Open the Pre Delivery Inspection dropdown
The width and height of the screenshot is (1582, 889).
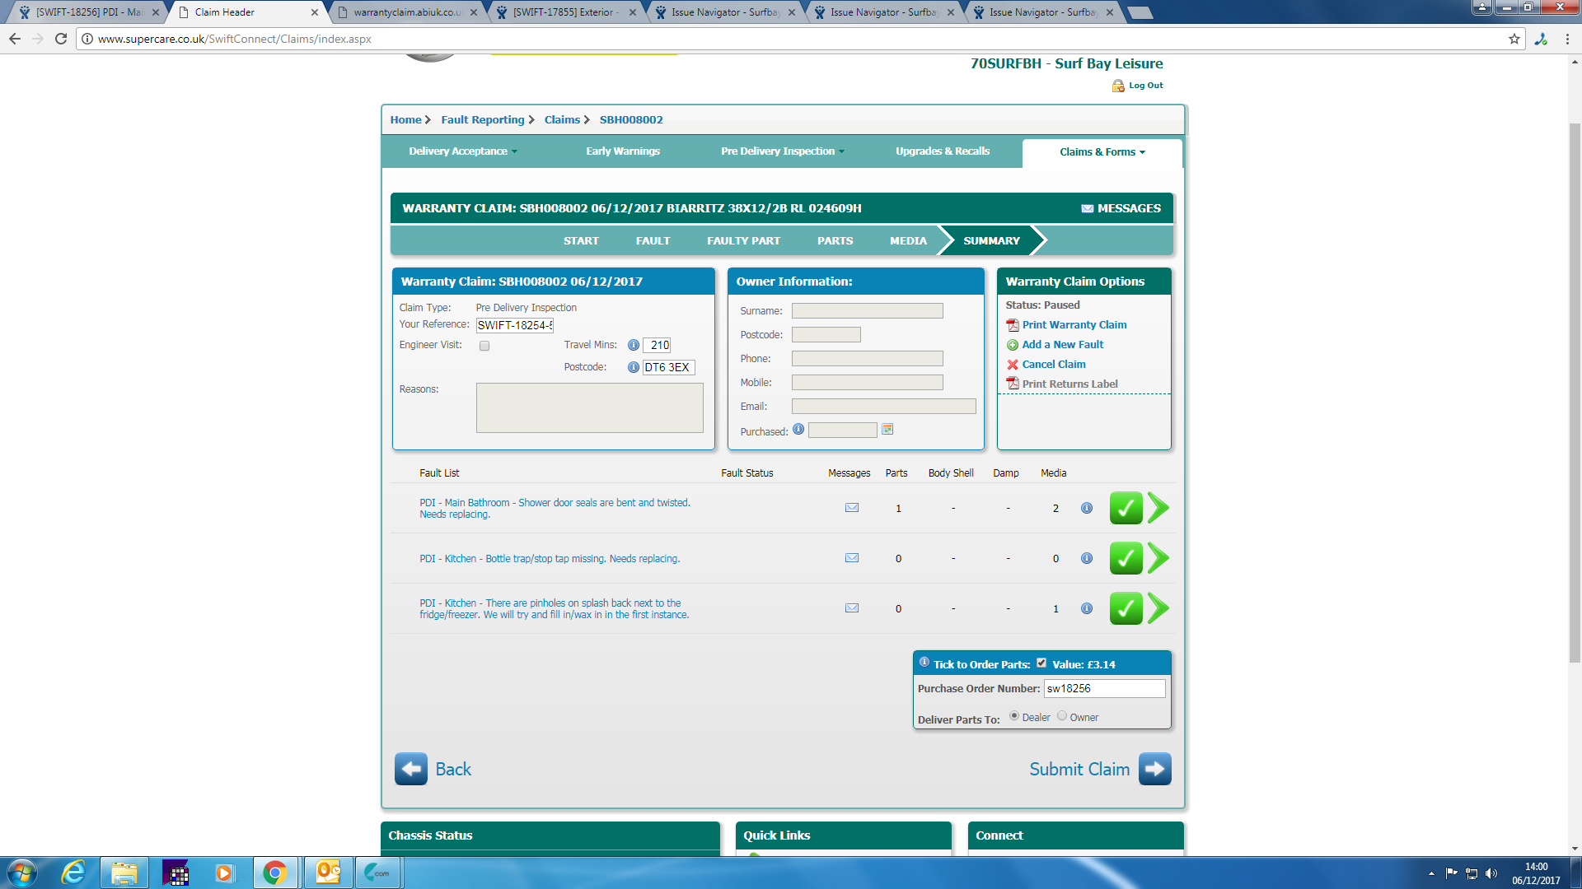coord(782,151)
